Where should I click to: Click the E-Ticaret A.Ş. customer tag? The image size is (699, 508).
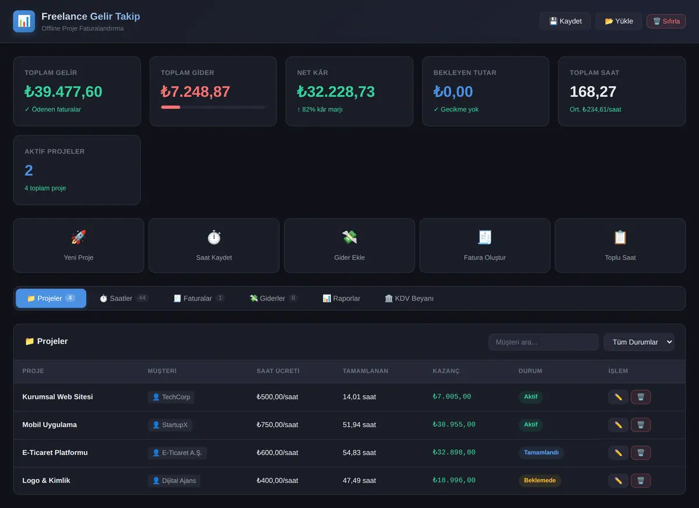coord(177,453)
